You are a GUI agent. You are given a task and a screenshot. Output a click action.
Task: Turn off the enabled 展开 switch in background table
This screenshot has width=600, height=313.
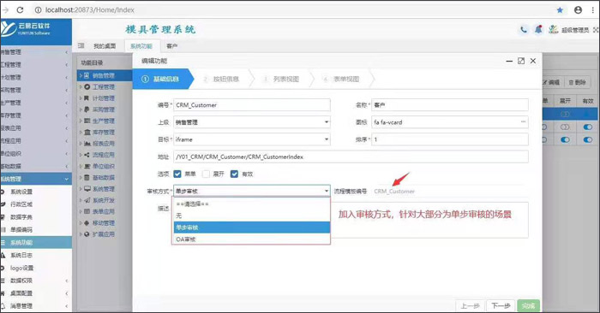coord(565,139)
